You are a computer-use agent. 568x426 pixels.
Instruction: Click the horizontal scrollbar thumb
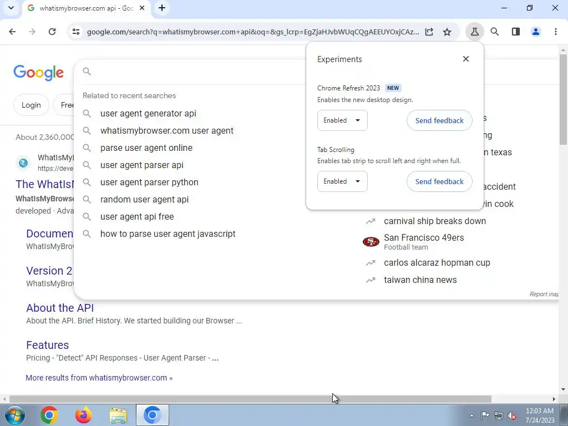(250, 399)
